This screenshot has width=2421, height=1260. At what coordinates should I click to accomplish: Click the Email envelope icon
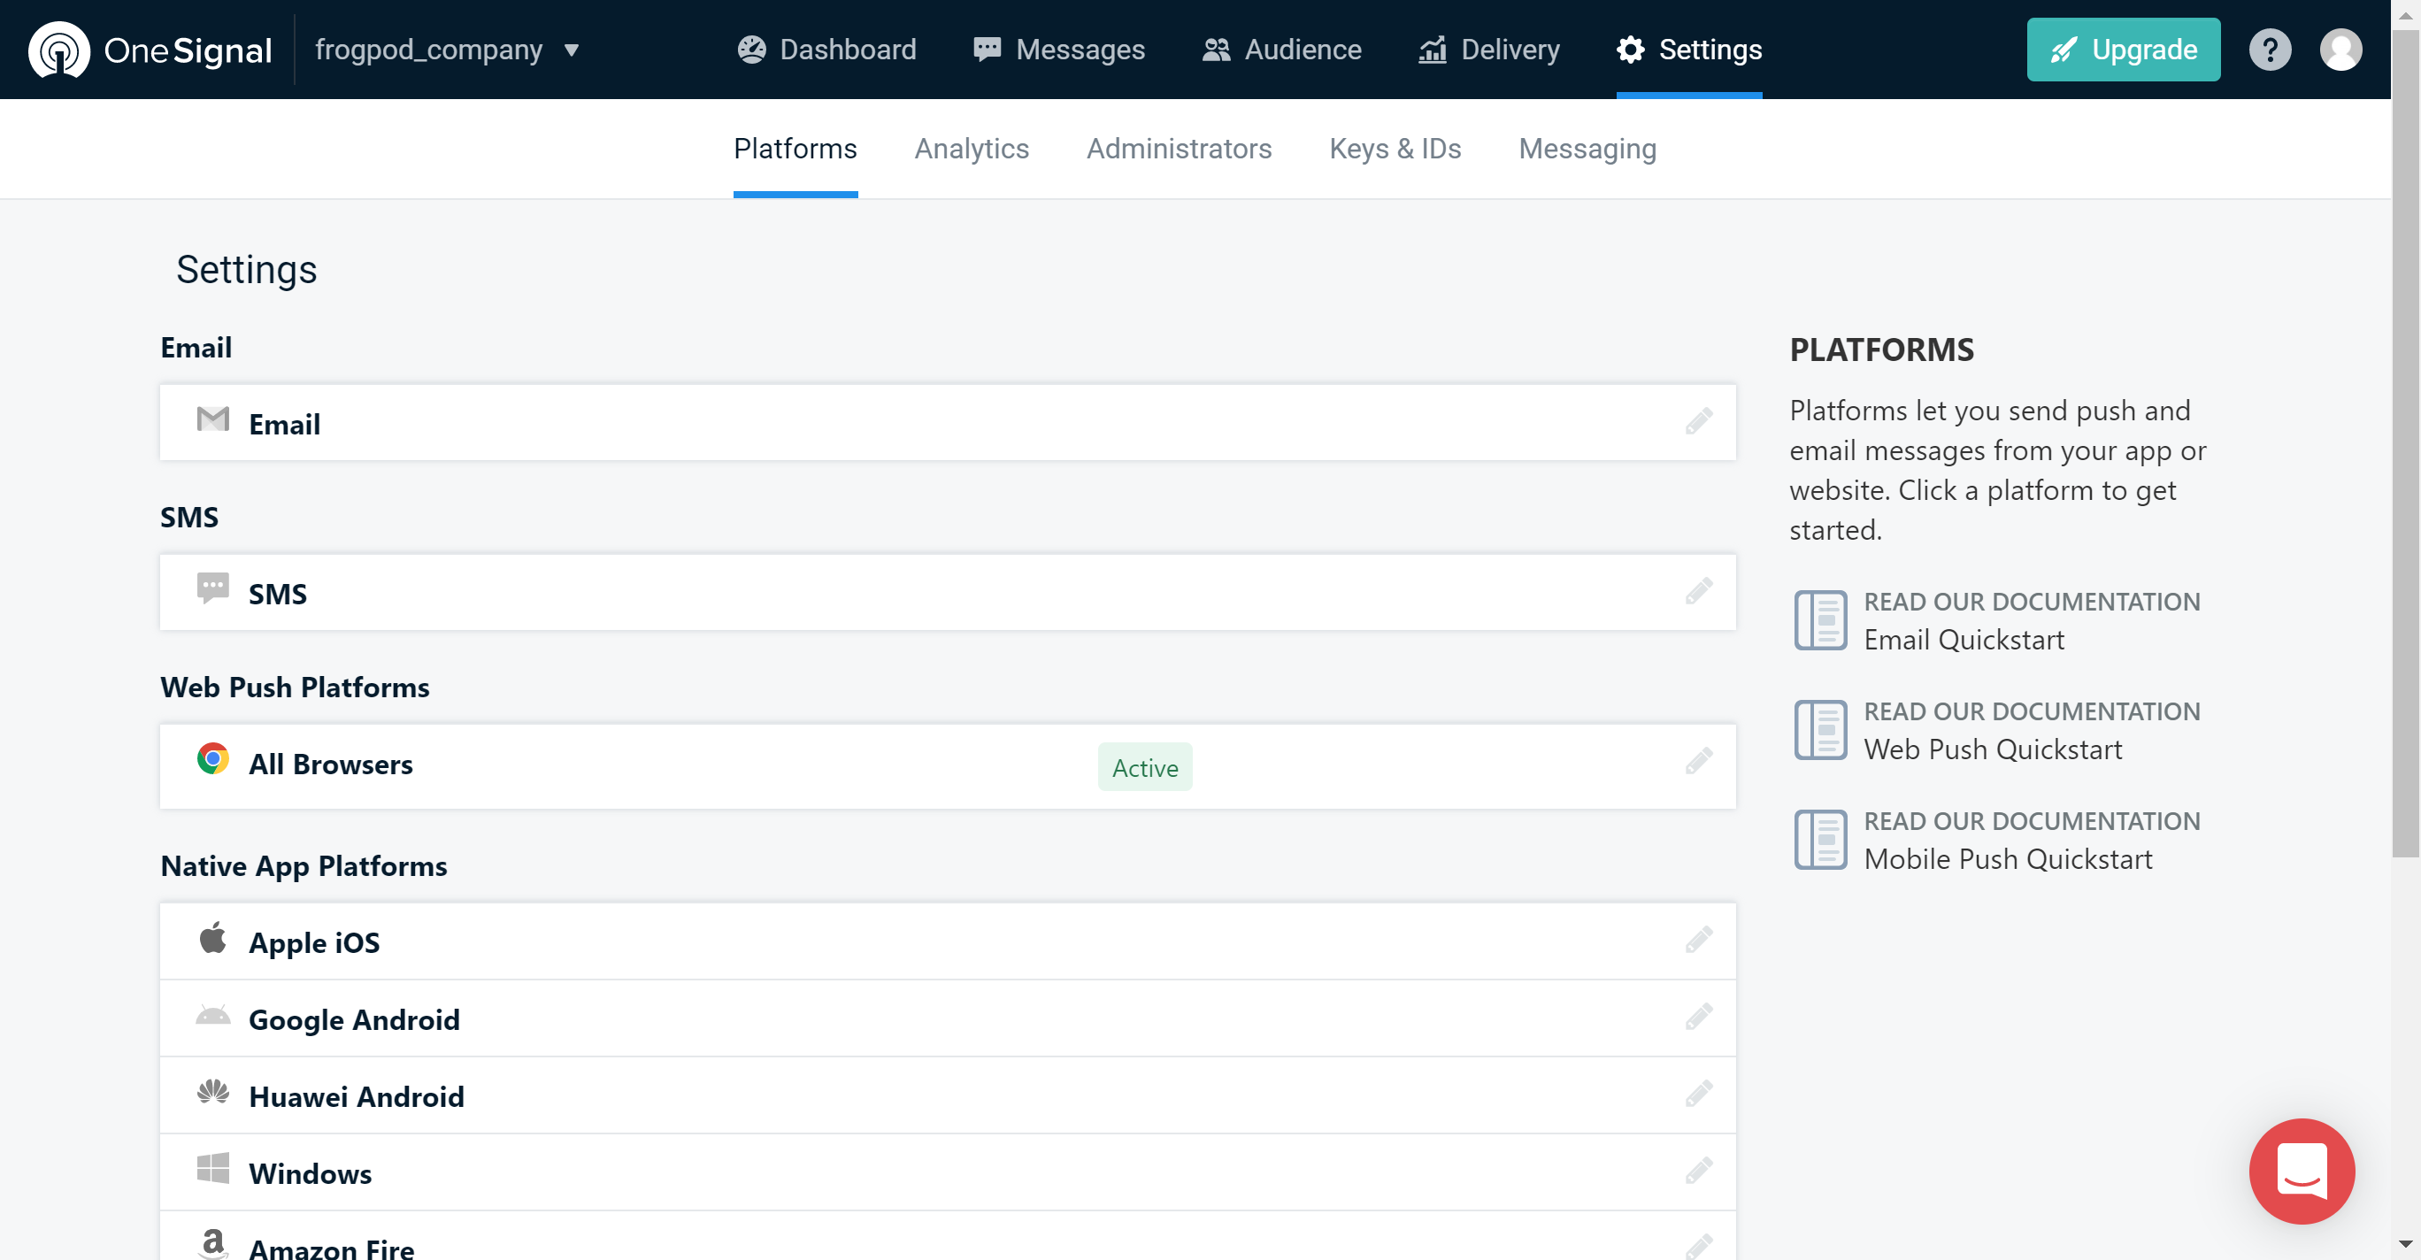tap(213, 419)
